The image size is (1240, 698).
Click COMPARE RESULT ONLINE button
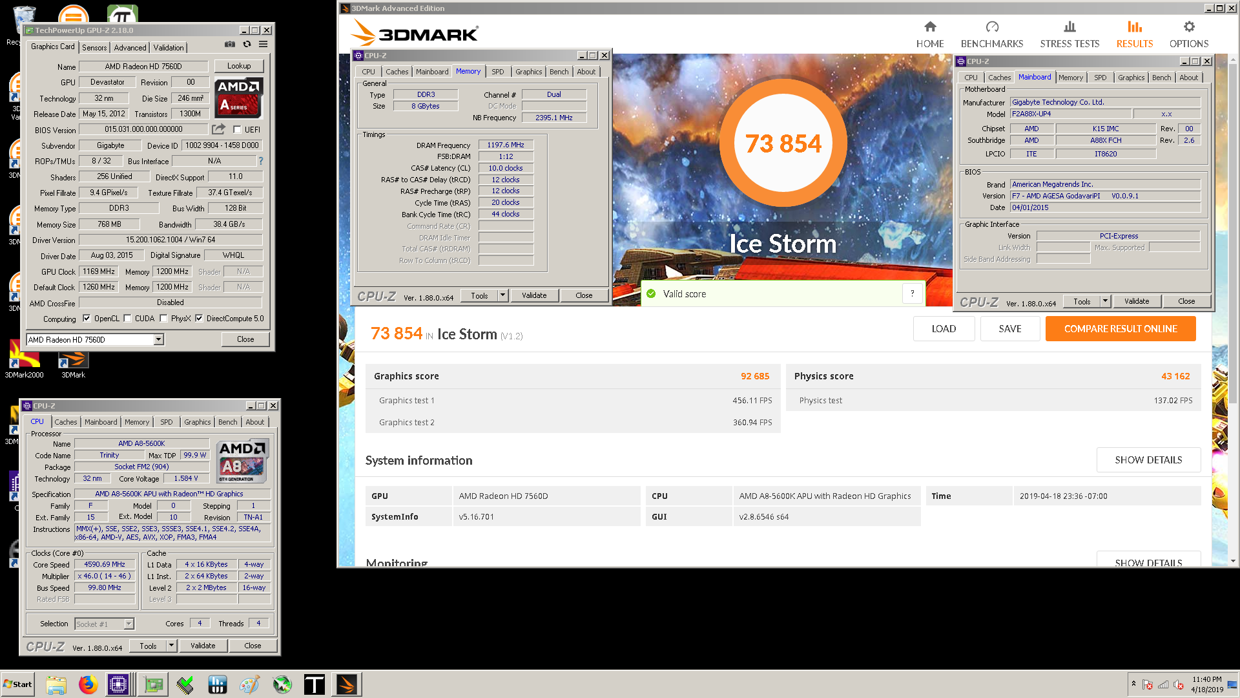coord(1121,328)
